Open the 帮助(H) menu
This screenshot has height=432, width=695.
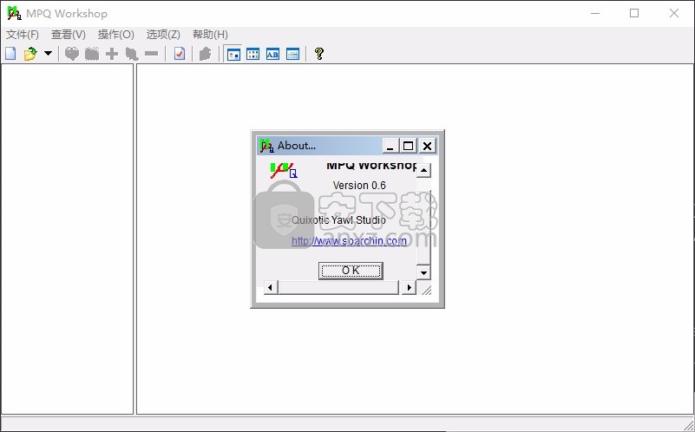pyautogui.click(x=210, y=35)
